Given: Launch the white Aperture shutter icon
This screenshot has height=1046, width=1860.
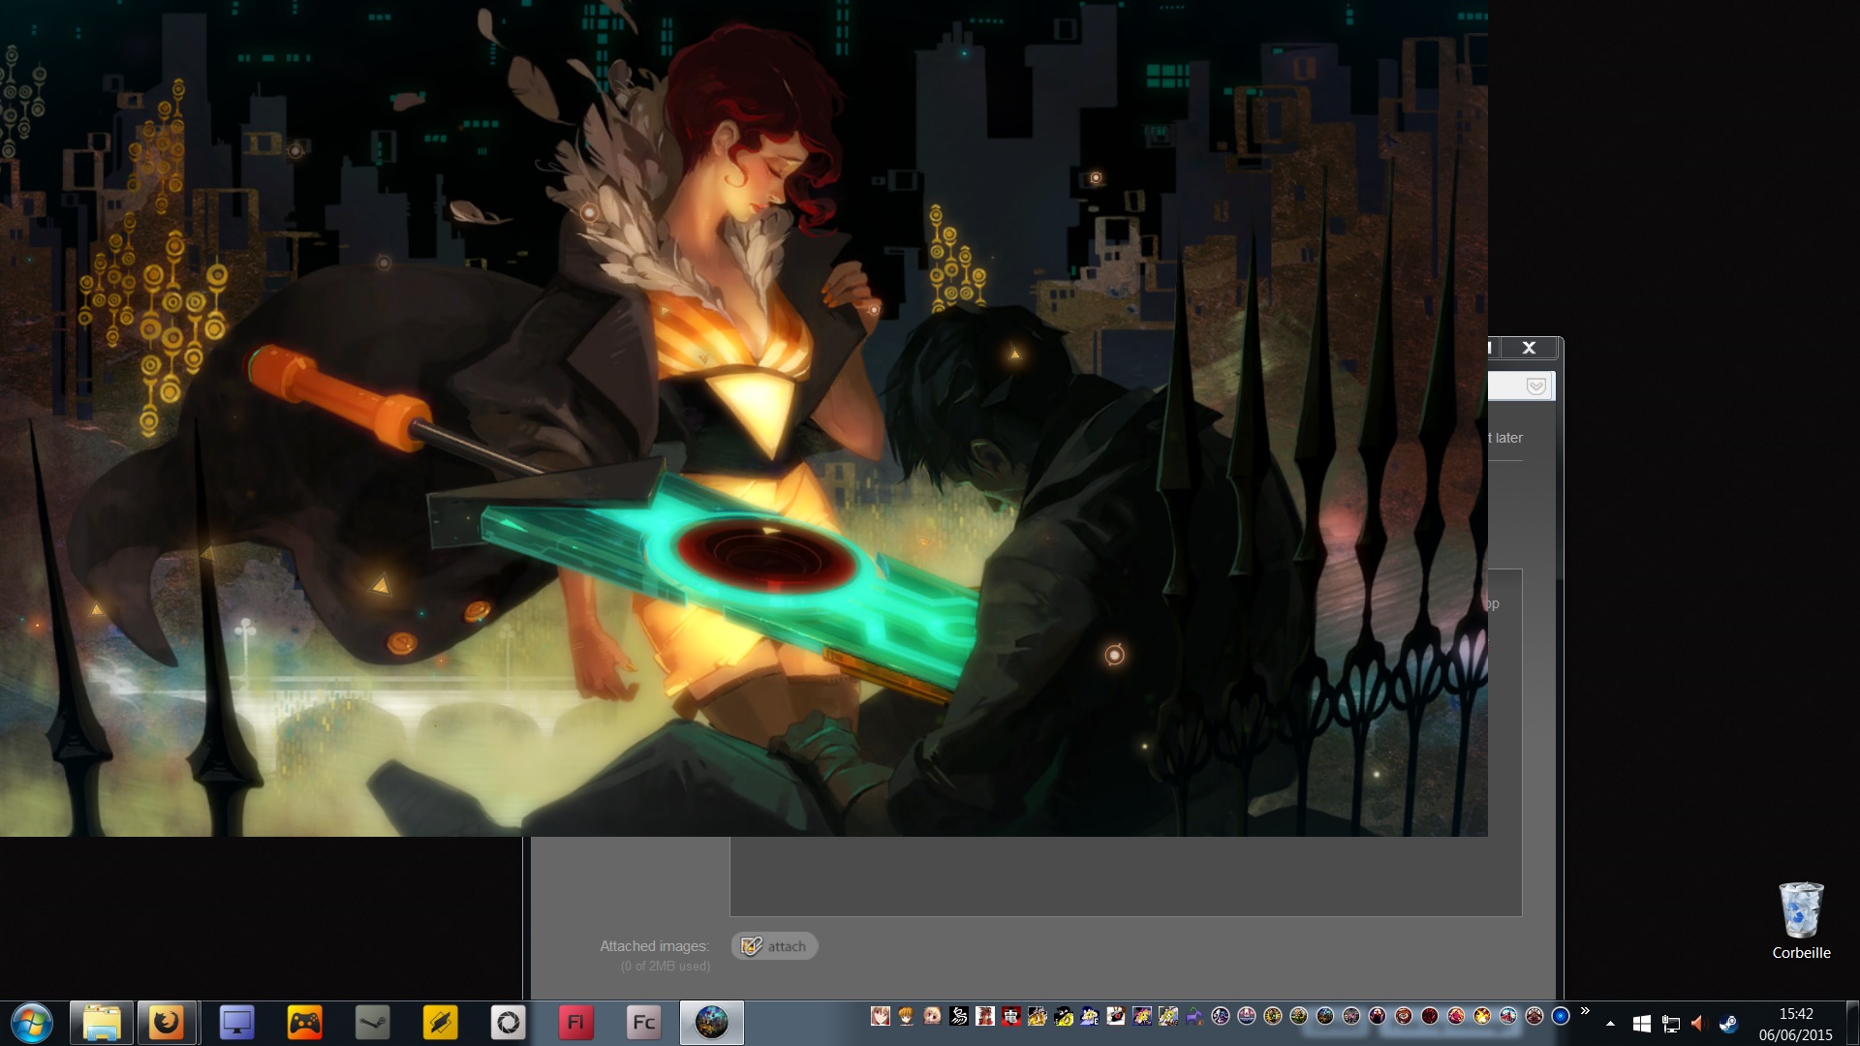Looking at the screenshot, I should pos(508,1023).
